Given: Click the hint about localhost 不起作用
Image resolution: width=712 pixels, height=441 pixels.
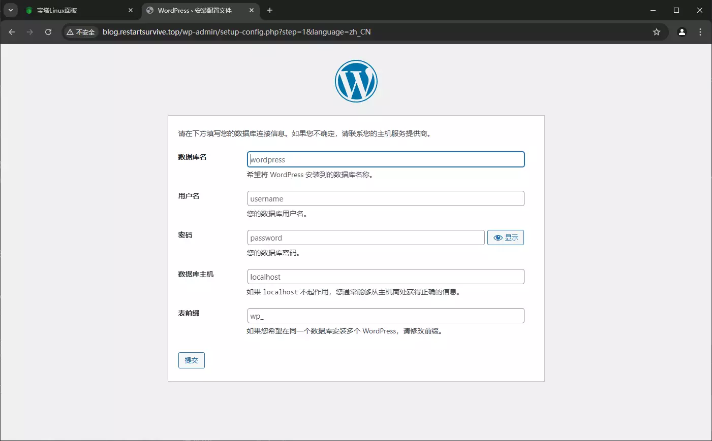Looking at the screenshot, I should (354, 292).
